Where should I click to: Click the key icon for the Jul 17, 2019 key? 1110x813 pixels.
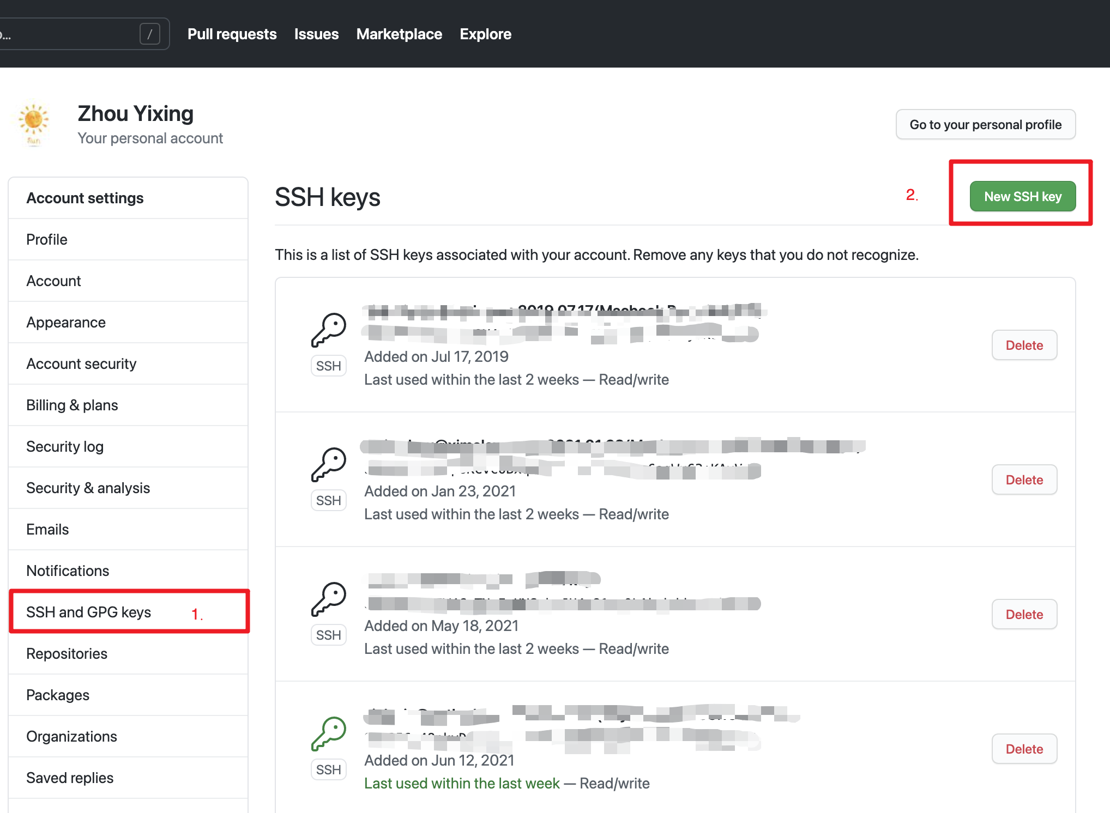pos(329,330)
